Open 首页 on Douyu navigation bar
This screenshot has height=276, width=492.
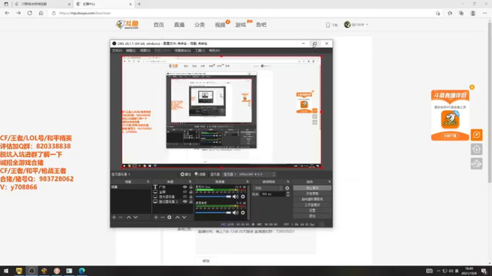coord(159,25)
